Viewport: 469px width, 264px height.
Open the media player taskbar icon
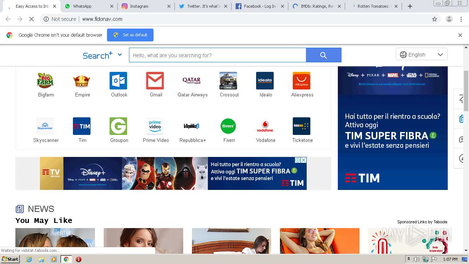pos(54,259)
